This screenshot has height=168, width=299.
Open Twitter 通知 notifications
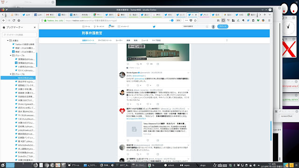click(x=111, y=27)
